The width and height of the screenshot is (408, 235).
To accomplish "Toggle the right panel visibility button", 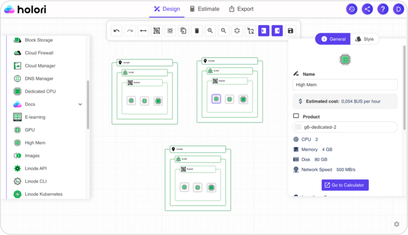I will point(277,31).
